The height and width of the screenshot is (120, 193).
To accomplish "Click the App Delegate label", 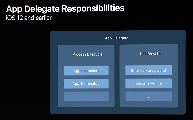I will (117, 38).
